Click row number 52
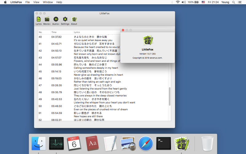The width and height of the screenshot is (246, 154). pos(40,120)
